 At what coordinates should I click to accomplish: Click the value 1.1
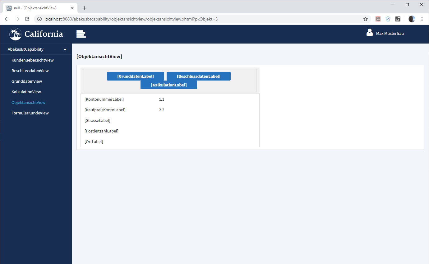[161, 99]
